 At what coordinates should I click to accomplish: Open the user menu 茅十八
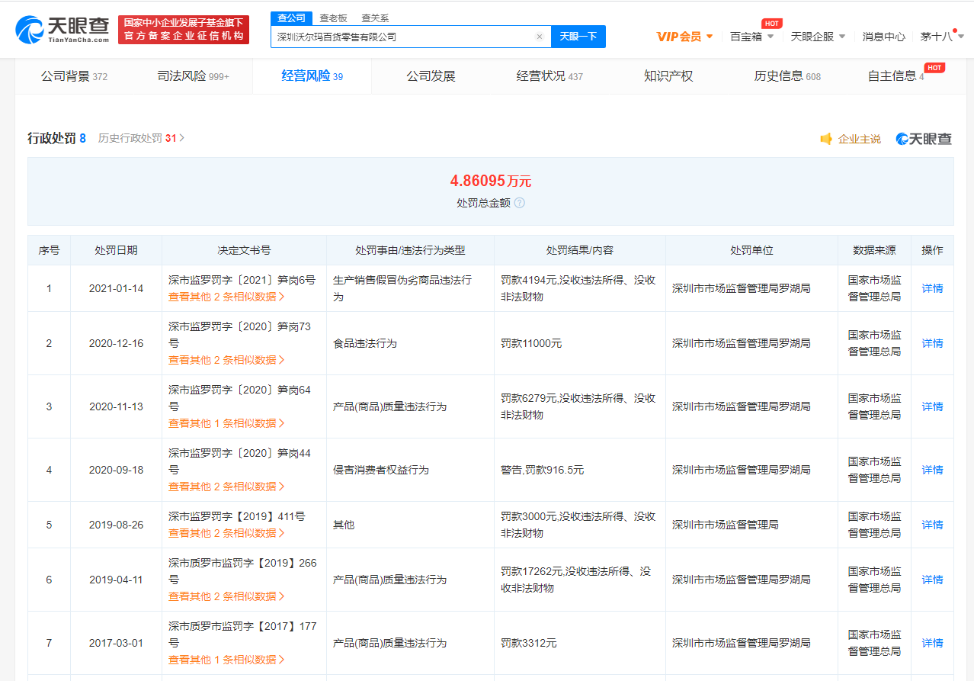tap(942, 37)
